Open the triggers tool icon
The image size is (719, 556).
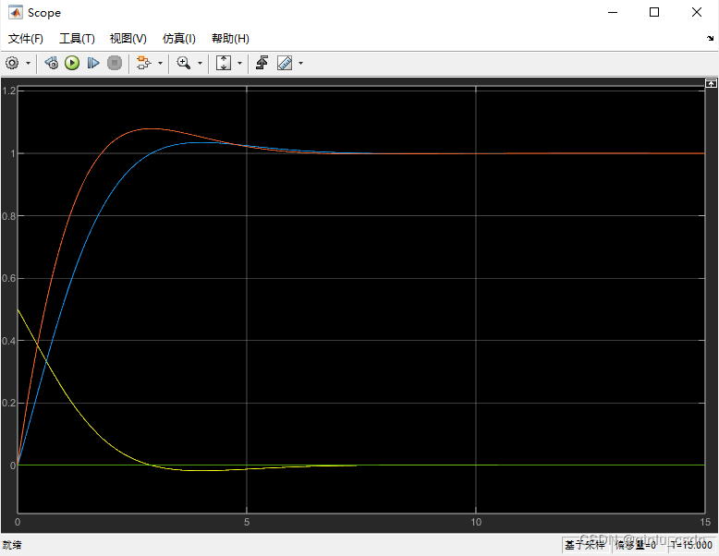262,63
